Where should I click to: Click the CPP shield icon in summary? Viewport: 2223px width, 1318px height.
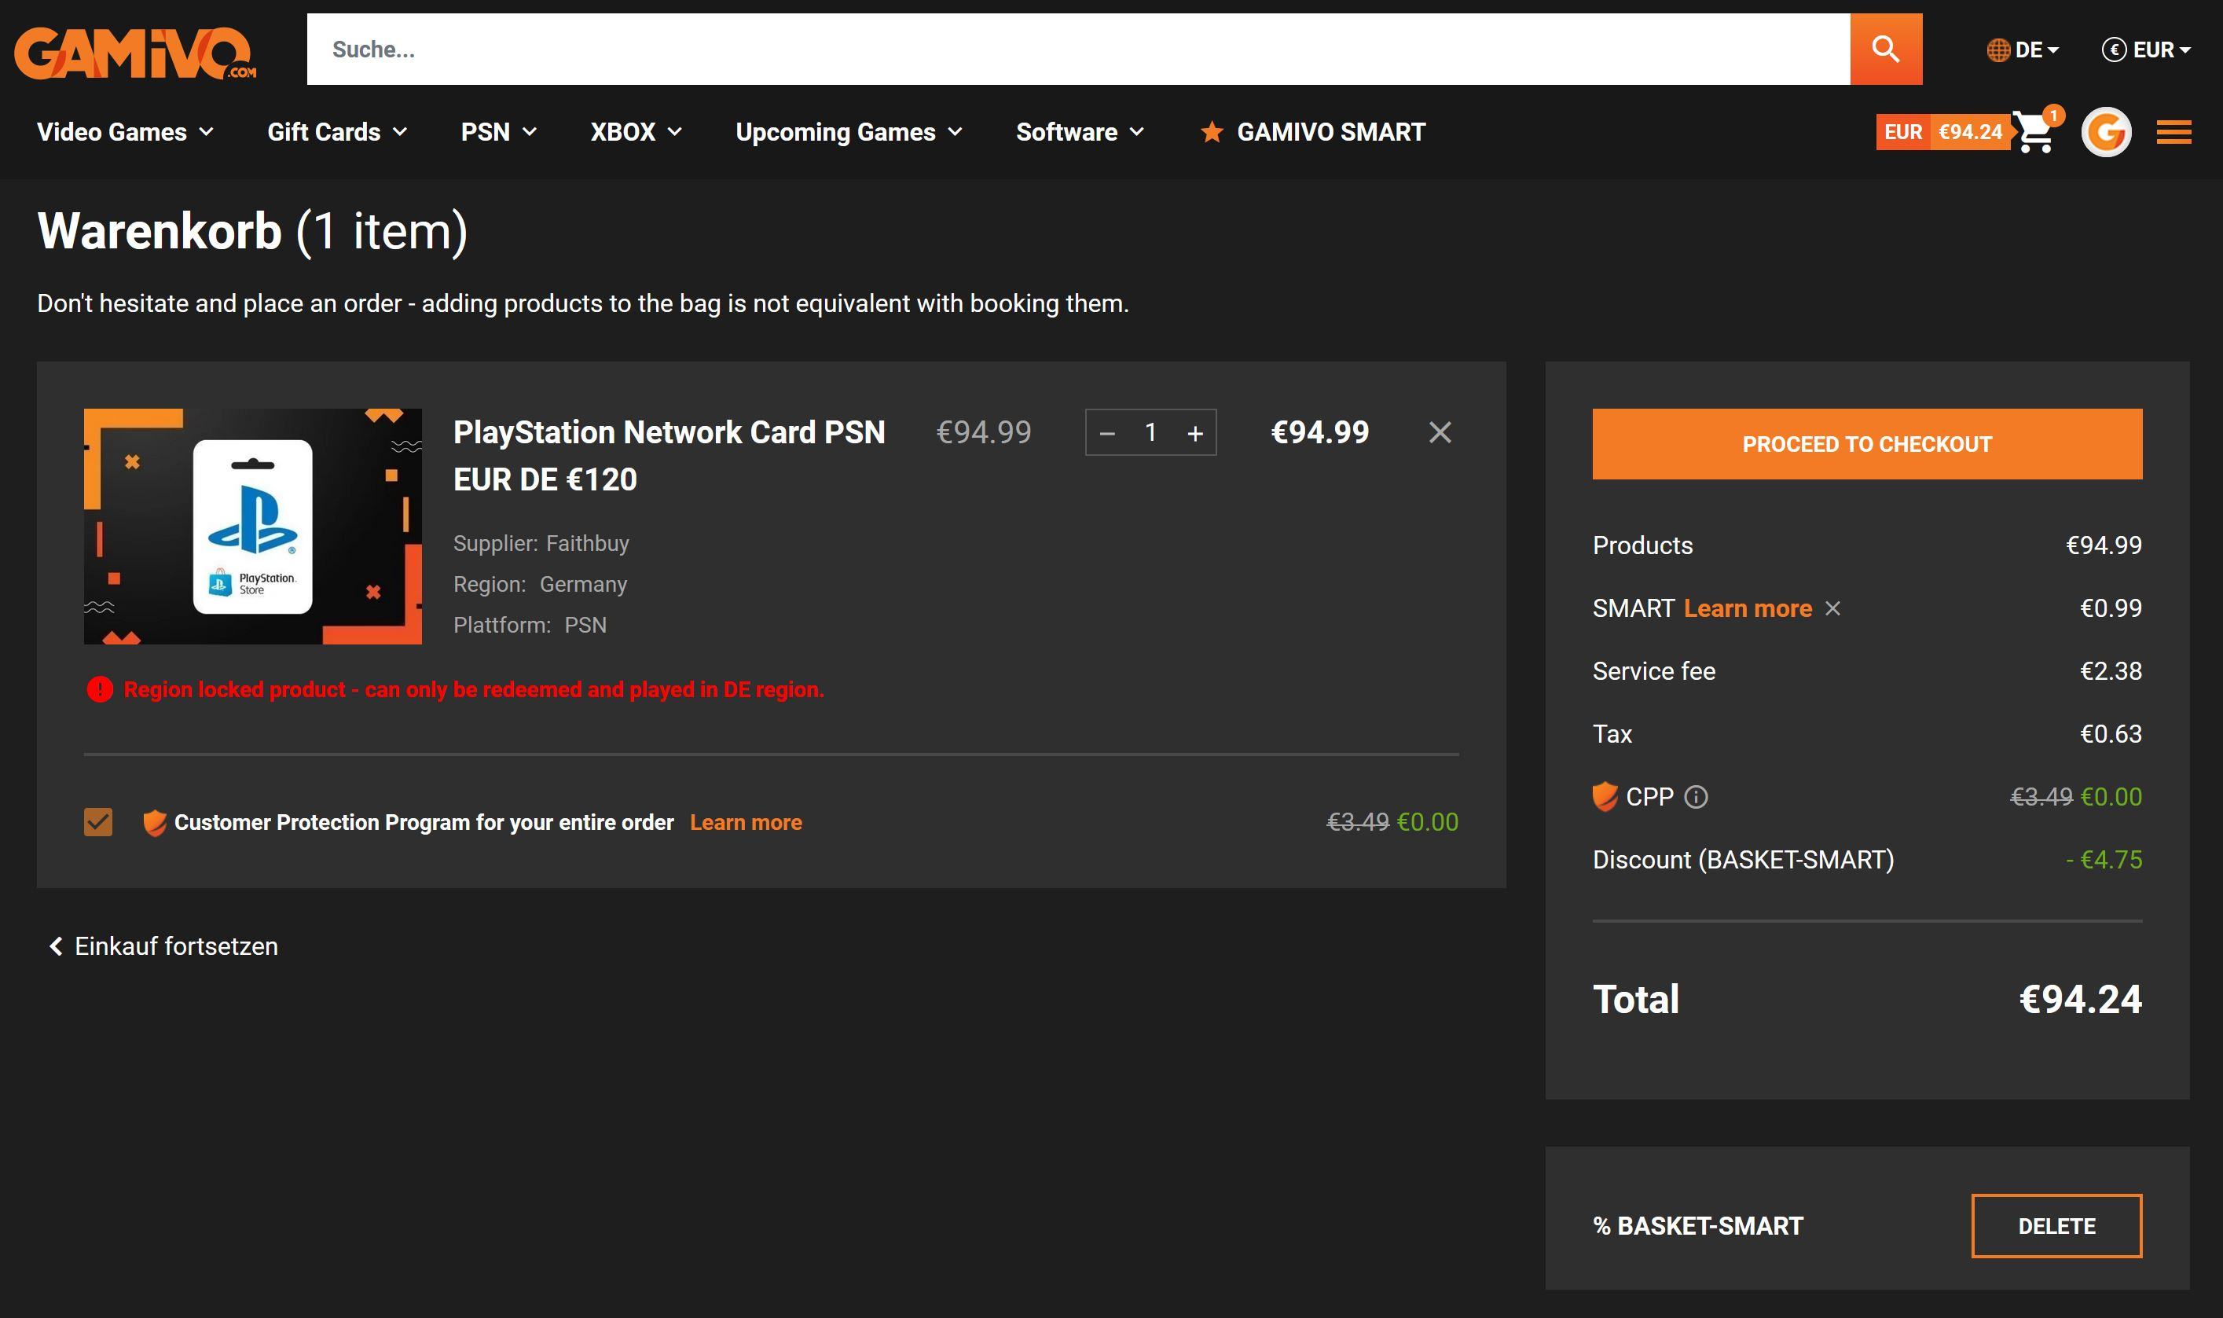pyautogui.click(x=1605, y=797)
